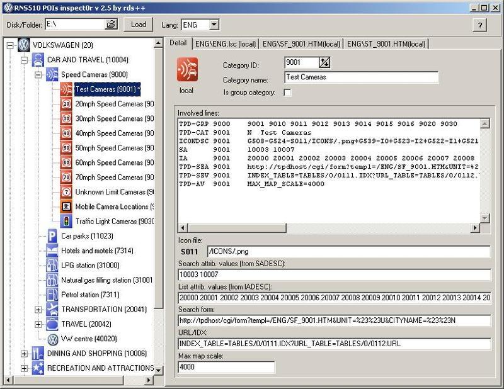Click the tree scroll-down arrow
Screen dimensions: 504x389
[159, 370]
